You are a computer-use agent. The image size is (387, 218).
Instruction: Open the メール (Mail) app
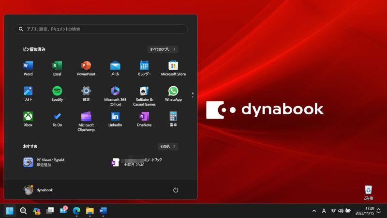pos(115,68)
